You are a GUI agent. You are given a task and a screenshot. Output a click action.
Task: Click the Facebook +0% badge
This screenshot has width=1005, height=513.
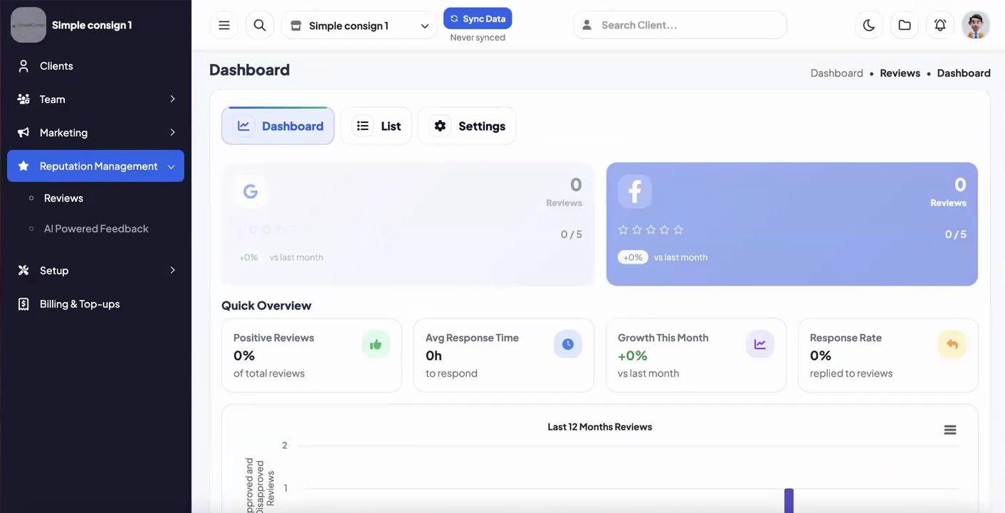(x=633, y=257)
